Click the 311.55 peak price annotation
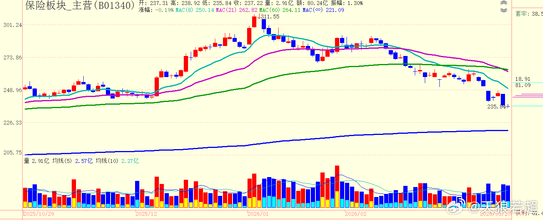The width and height of the screenshot is (543, 220). click(x=270, y=16)
